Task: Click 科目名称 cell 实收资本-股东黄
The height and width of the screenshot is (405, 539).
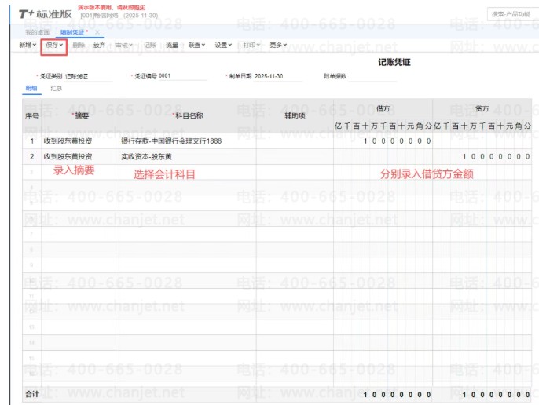Action: [187, 156]
